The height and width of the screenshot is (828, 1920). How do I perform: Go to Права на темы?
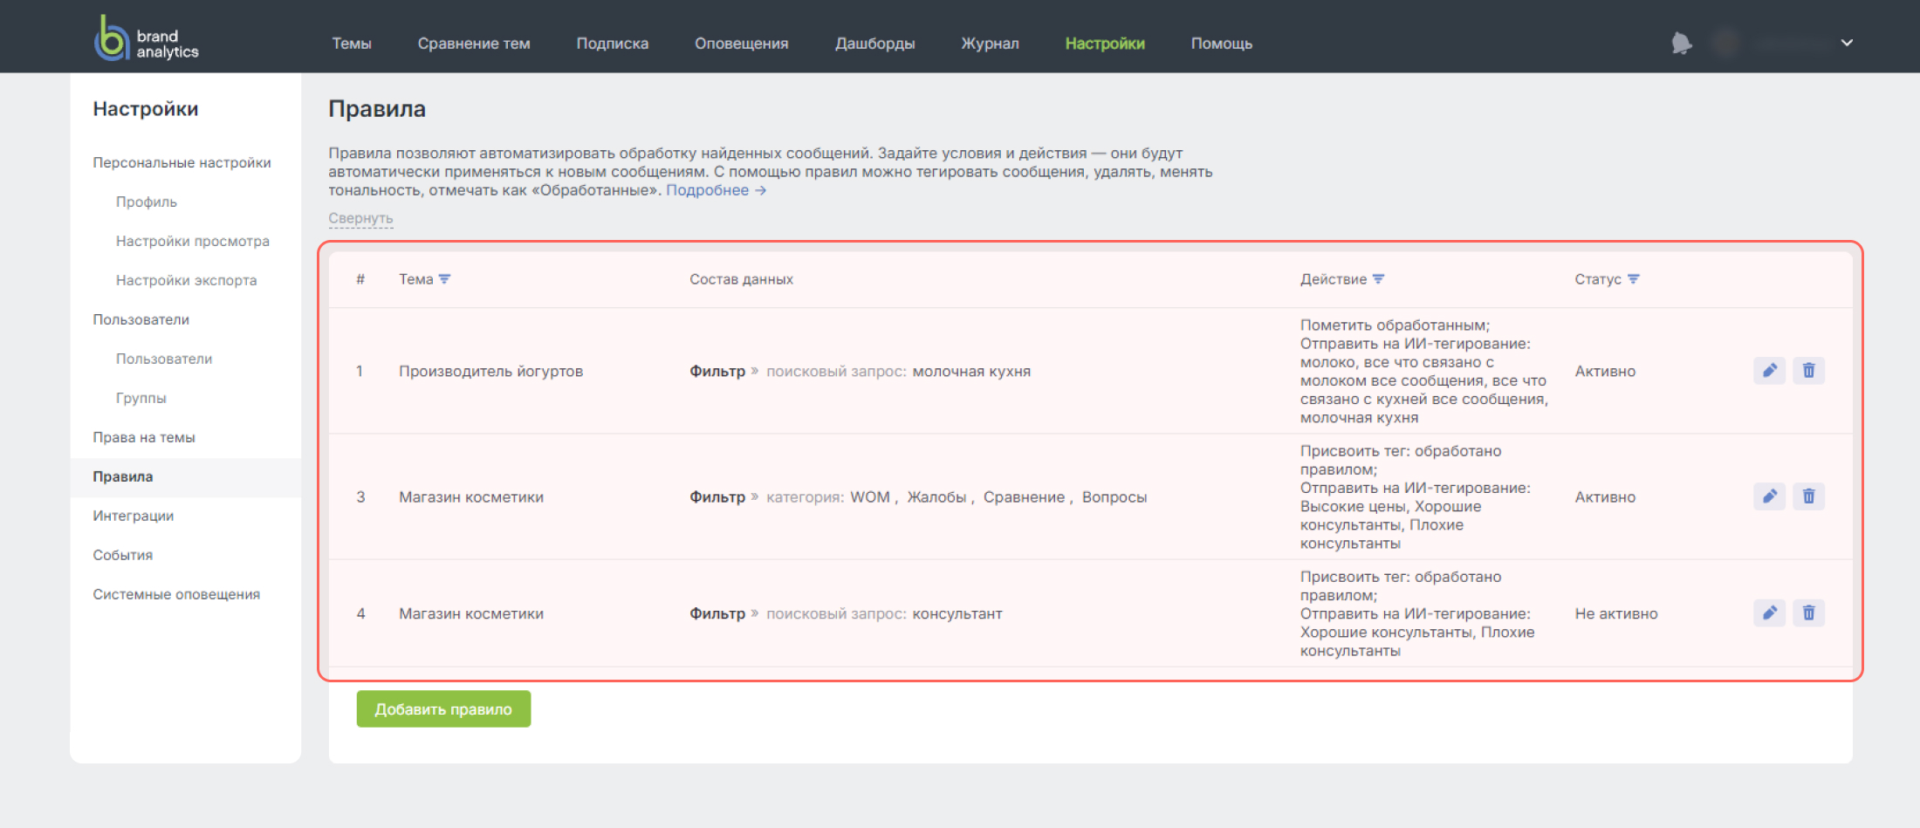coord(144,437)
